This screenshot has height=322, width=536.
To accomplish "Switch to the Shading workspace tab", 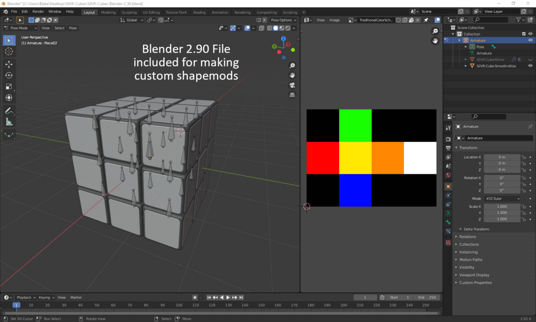I will 199,12.
